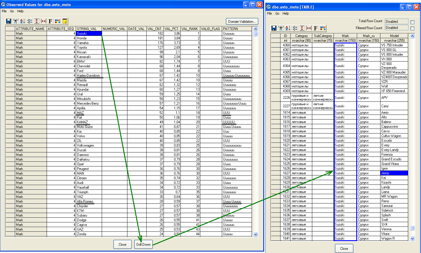Screen dimensions: 421x253
Task: Open Go menu in dbo.avto_moto TABLE window
Action: 277,13
